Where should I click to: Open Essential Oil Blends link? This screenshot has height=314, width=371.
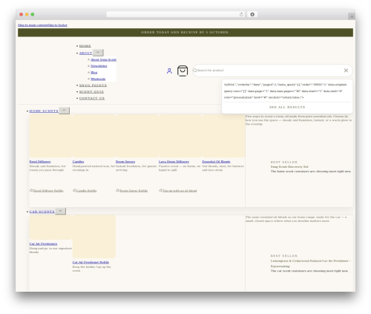(x=216, y=162)
